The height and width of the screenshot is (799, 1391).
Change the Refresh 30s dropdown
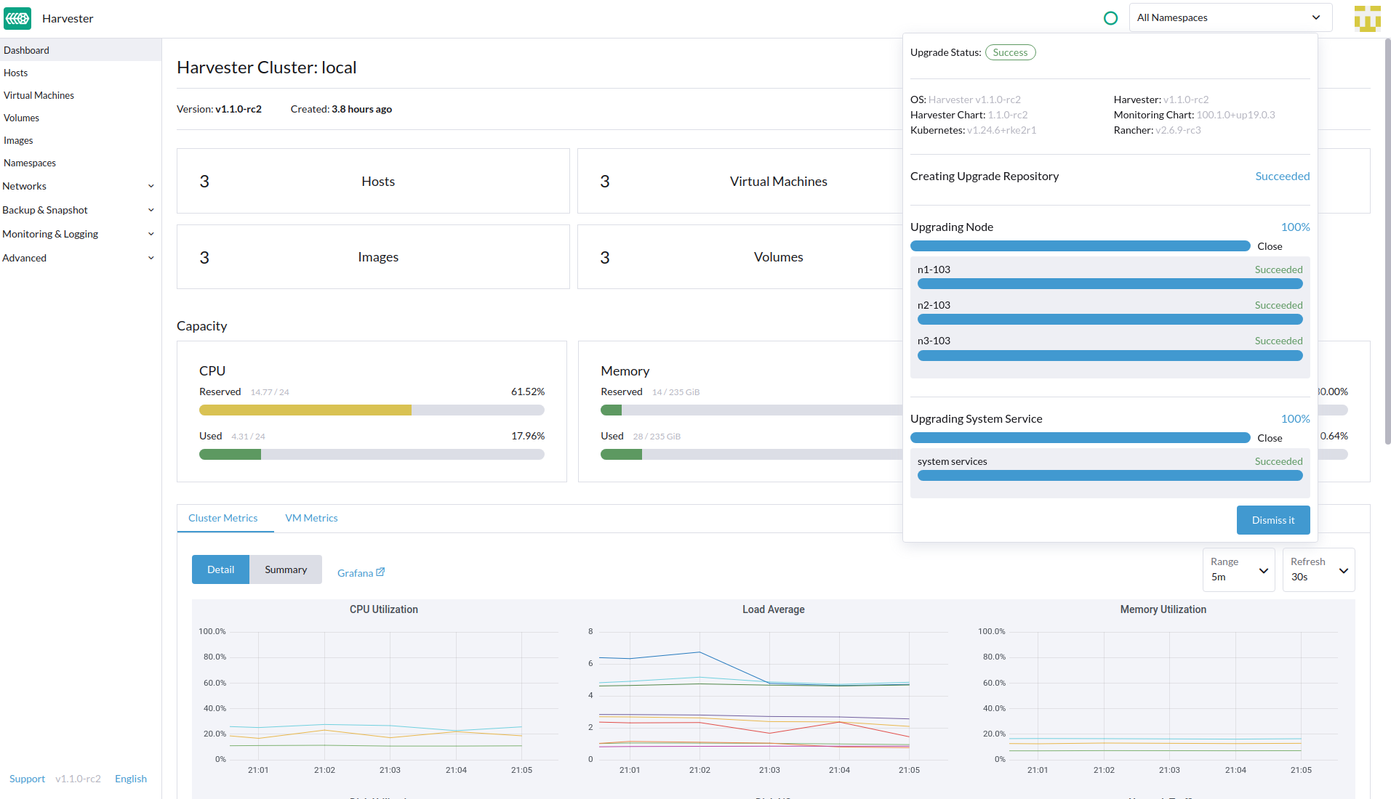1318,569
